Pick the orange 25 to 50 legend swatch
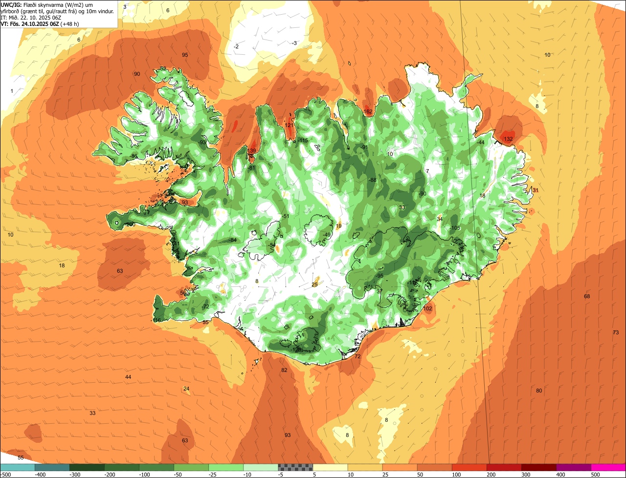 (400, 467)
